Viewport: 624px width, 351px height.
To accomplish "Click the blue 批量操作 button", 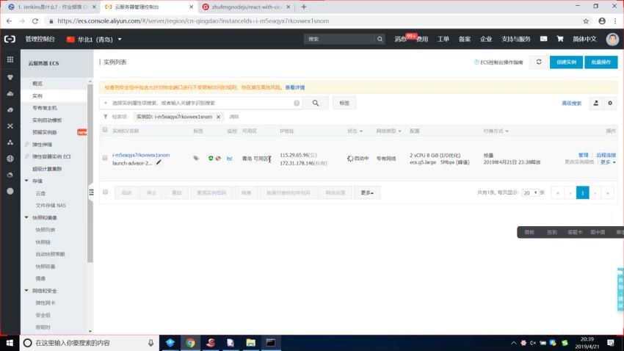I will pyautogui.click(x=601, y=62).
